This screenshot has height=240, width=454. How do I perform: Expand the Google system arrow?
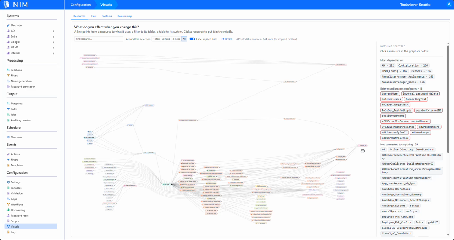click(54, 42)
